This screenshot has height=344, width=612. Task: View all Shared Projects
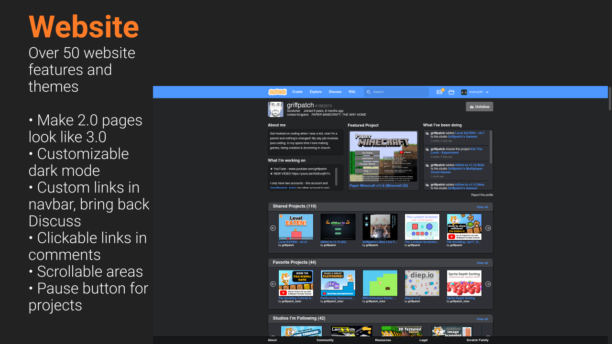pyautogui.click(x=482, y=207)
